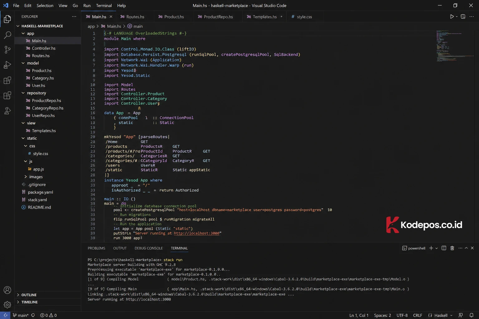Open errors and warnings count

[x=48, y=315]
